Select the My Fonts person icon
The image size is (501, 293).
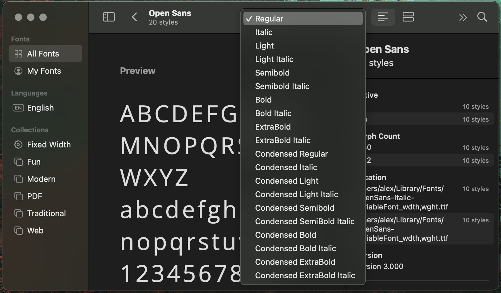[x=18, y=71]
